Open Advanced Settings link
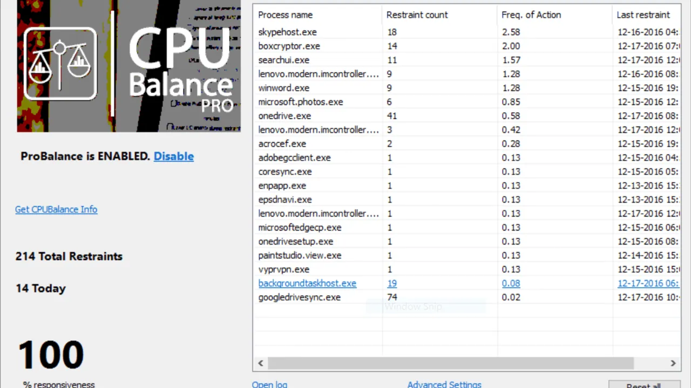The image size is (691, 388). pos(444,384)
